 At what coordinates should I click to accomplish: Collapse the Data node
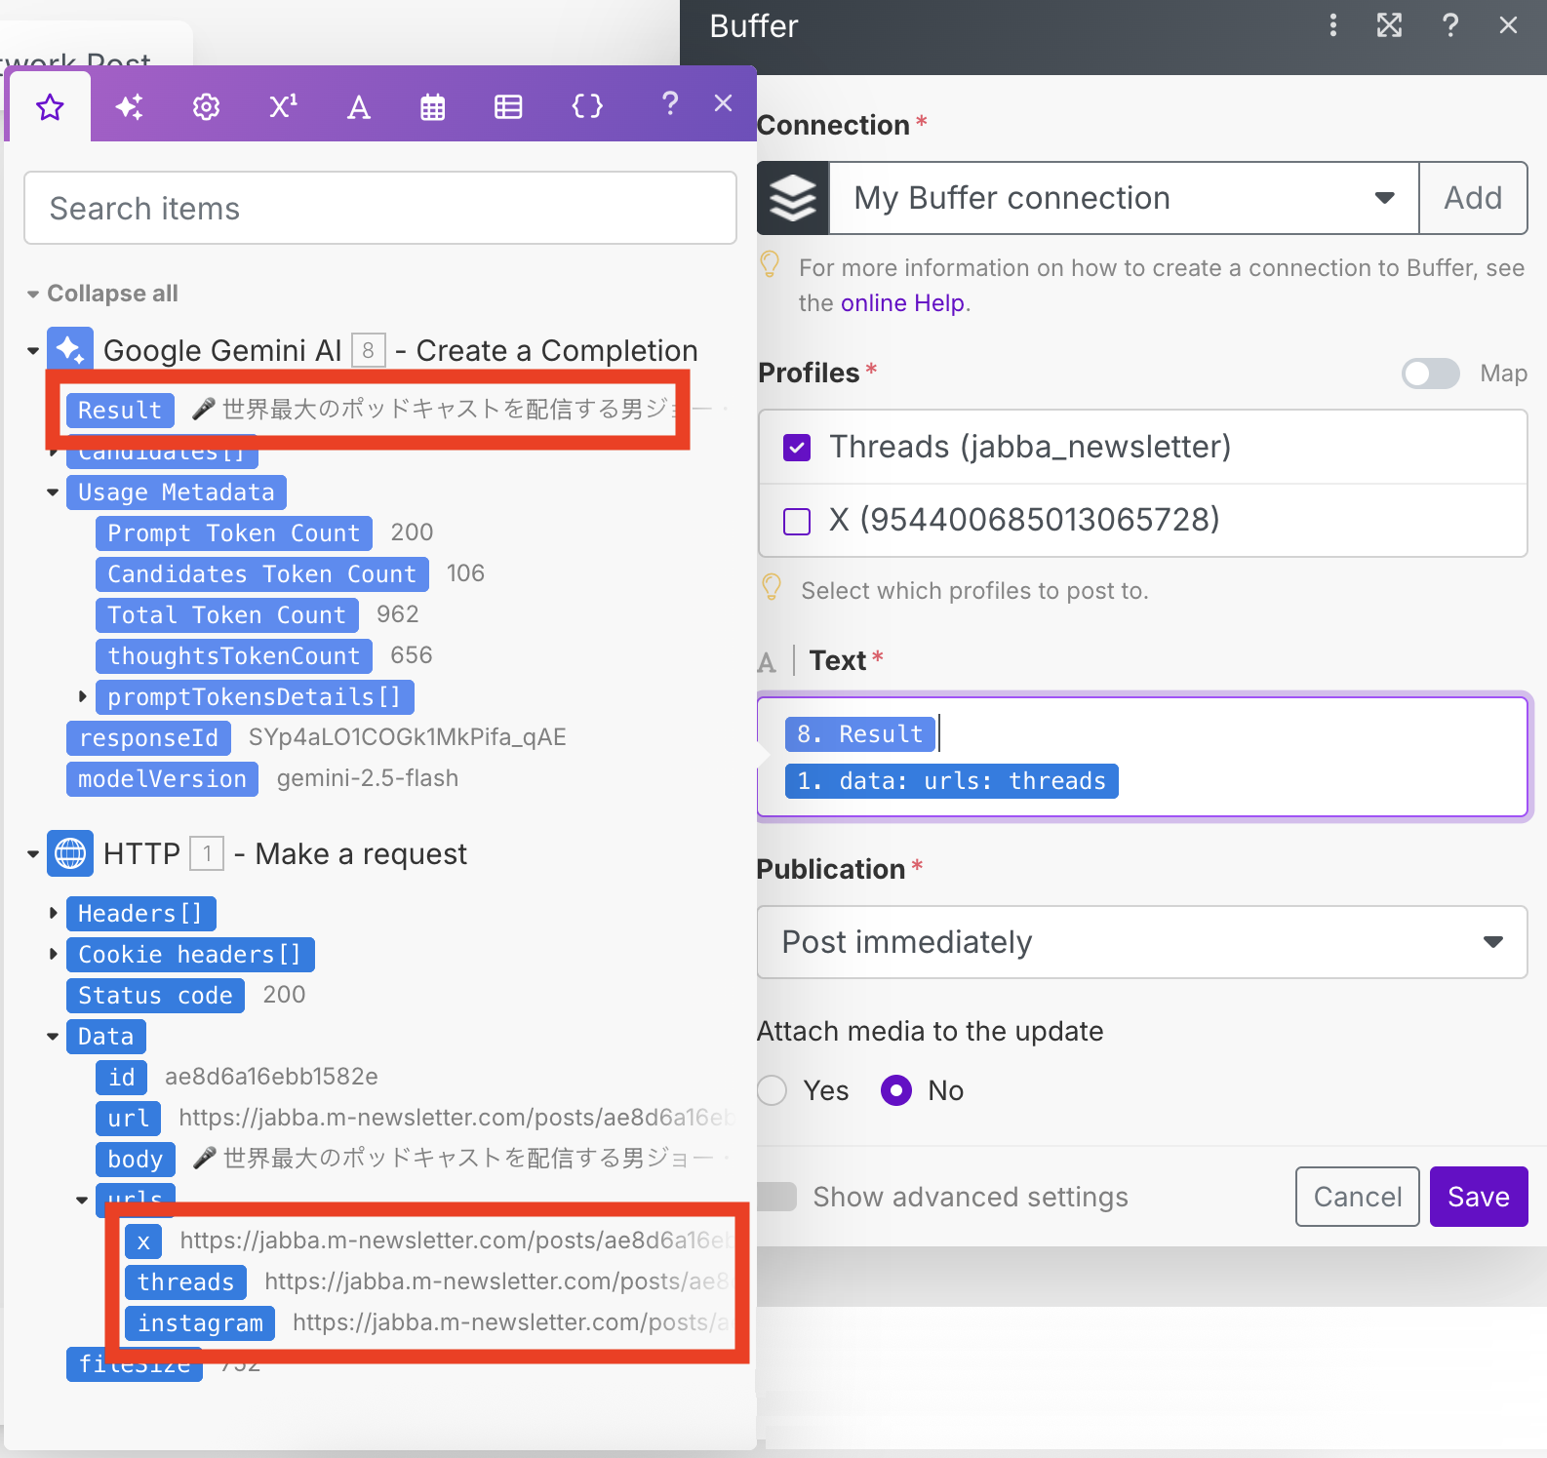point(53,1037)
